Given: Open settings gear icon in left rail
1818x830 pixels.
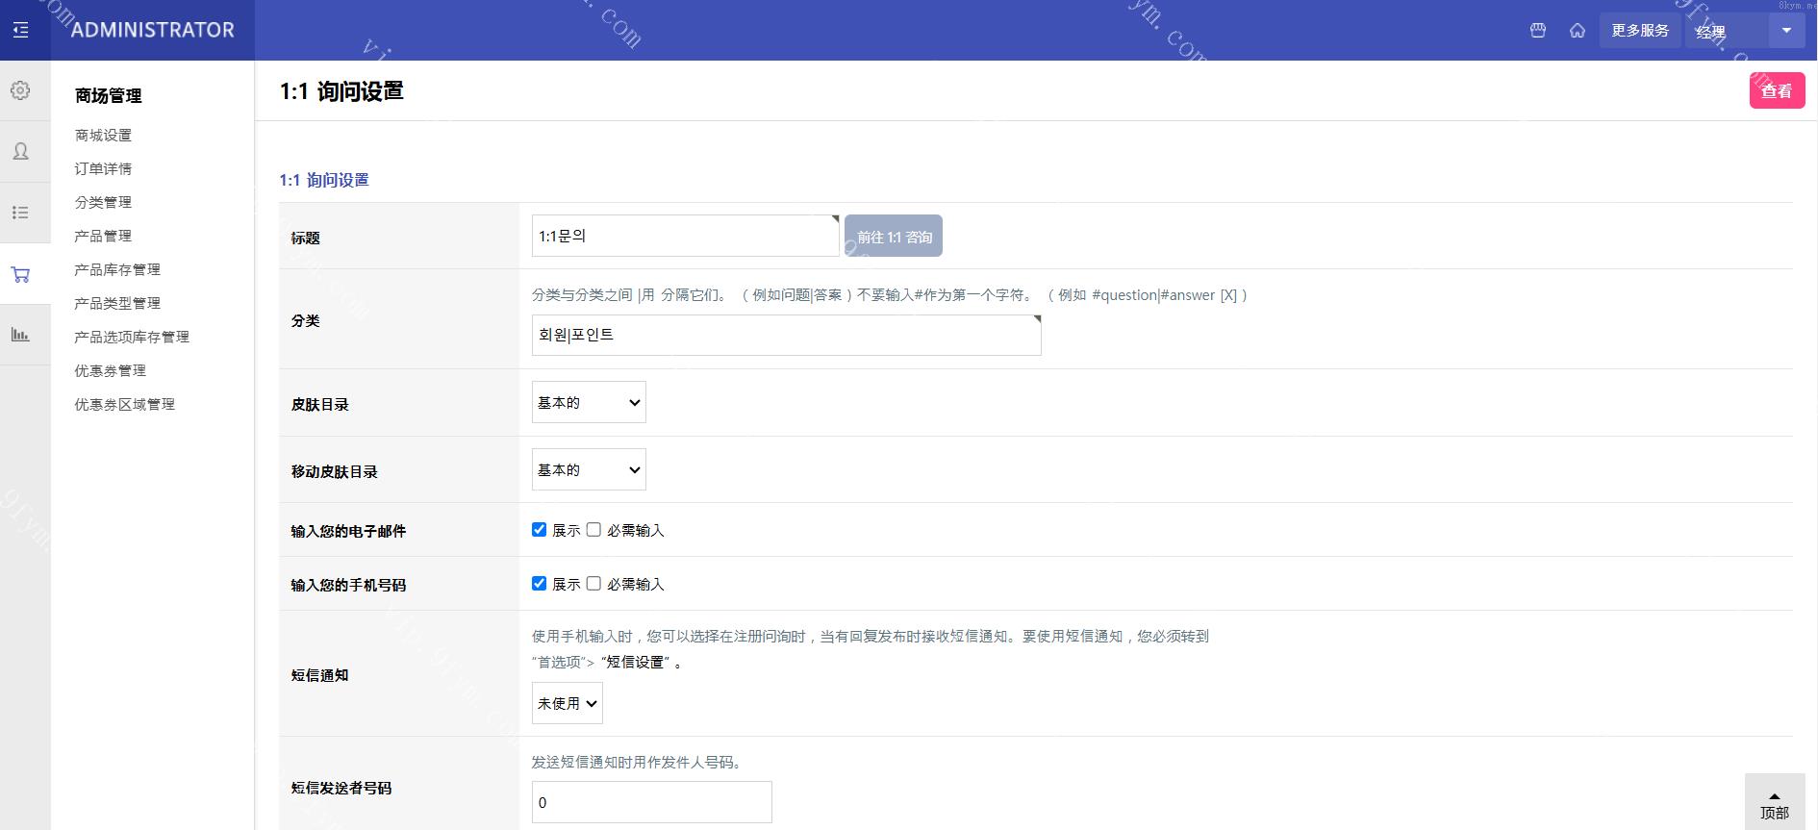Looking at the screenshot, I should click(20, 90).
